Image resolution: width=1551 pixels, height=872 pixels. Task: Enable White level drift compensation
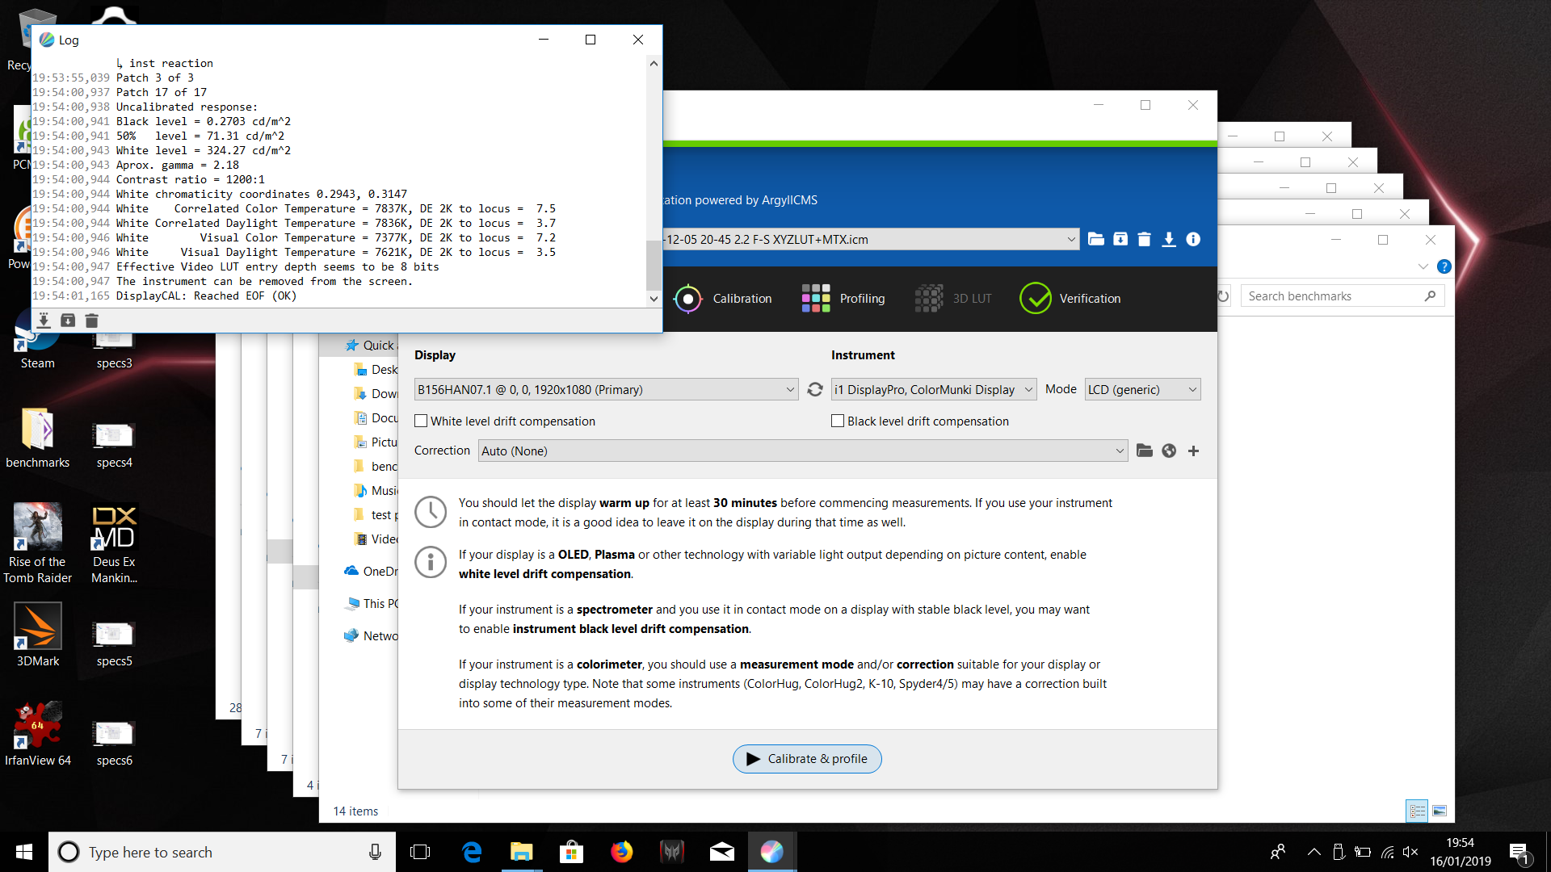(x=421, y=421)
